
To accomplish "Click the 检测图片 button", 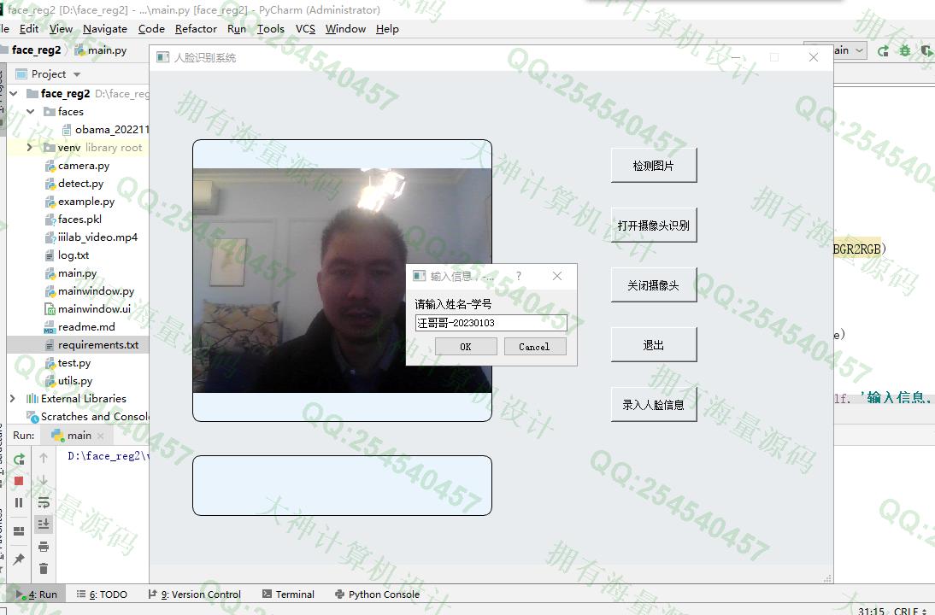I will point(654,166).
